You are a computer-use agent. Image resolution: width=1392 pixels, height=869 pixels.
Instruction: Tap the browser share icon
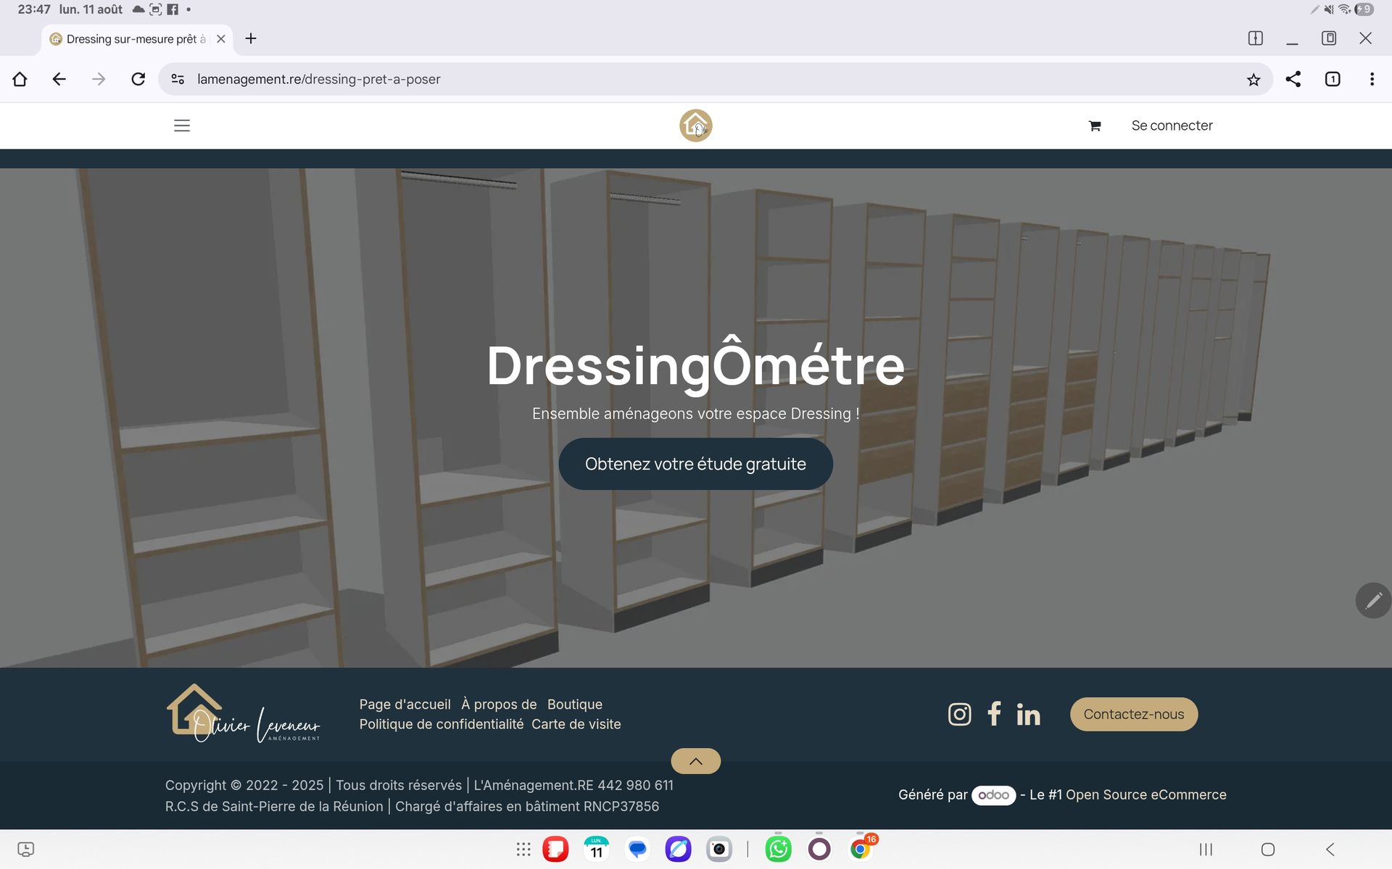point(1293,79)
